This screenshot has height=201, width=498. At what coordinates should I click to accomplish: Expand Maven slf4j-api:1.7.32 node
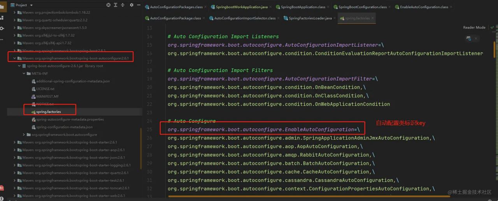[x=15, y=43]
